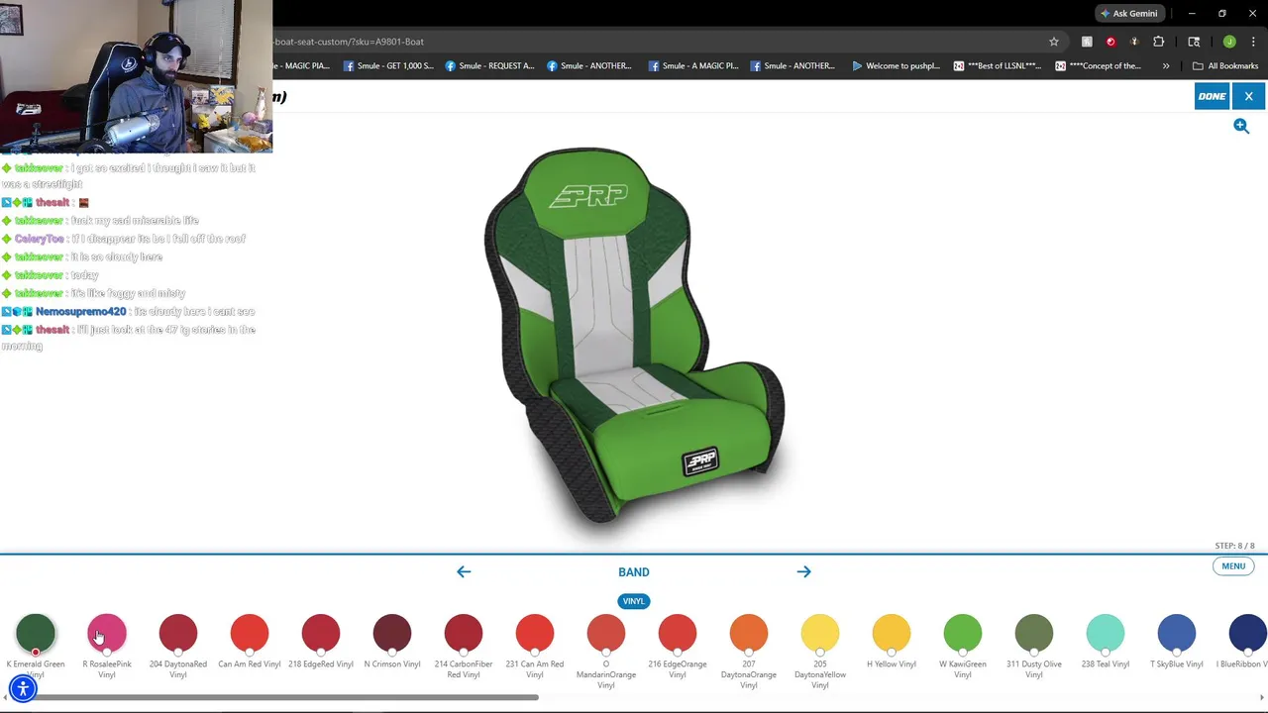The height and width of the screenshot is (713, 1268).
Task: Choose the O MandarinOrange vinyl swatch
Action: click(x=606, y=634)
